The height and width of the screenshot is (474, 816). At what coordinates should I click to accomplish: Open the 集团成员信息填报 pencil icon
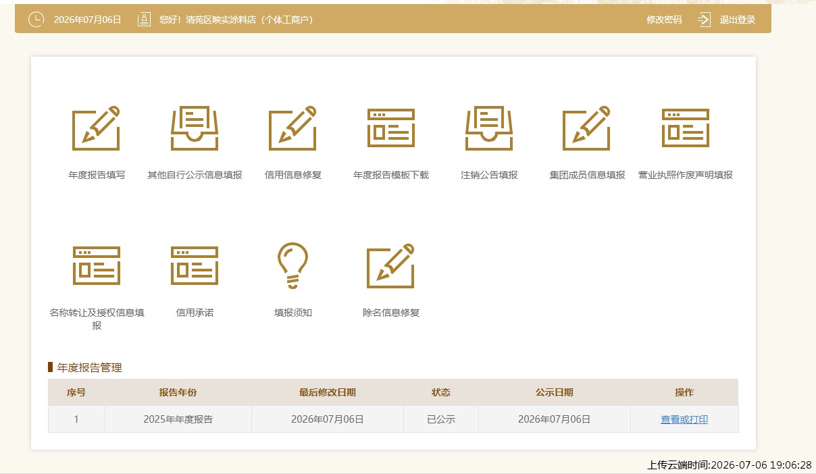tap(587, 128)
